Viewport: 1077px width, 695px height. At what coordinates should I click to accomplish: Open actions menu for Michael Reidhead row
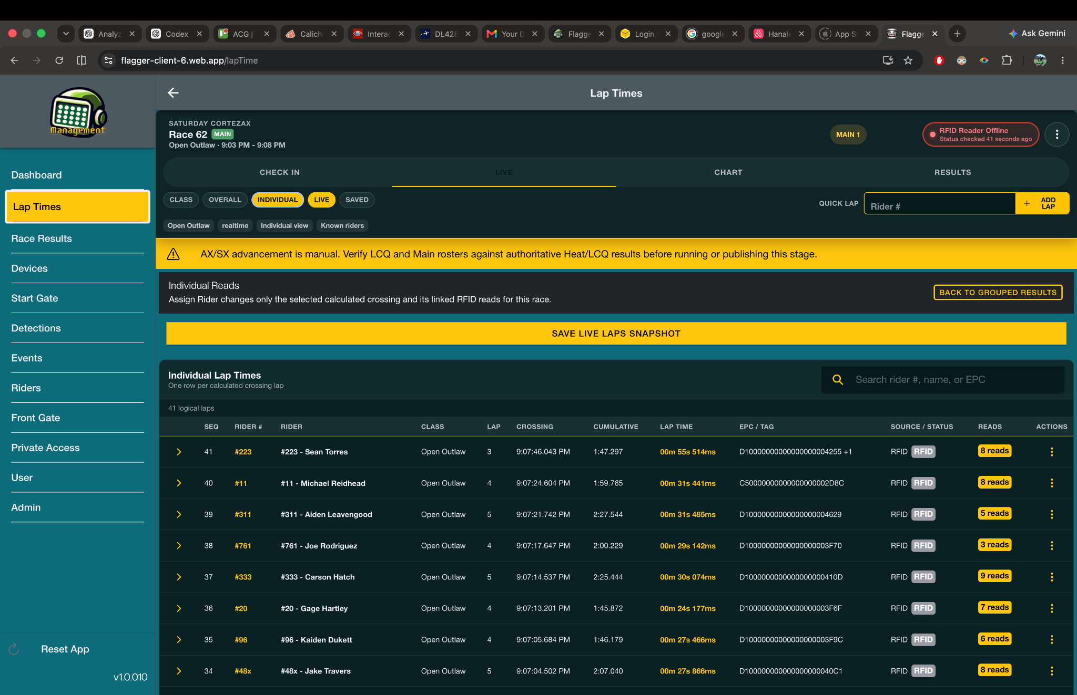click(x=1052, y=483)
